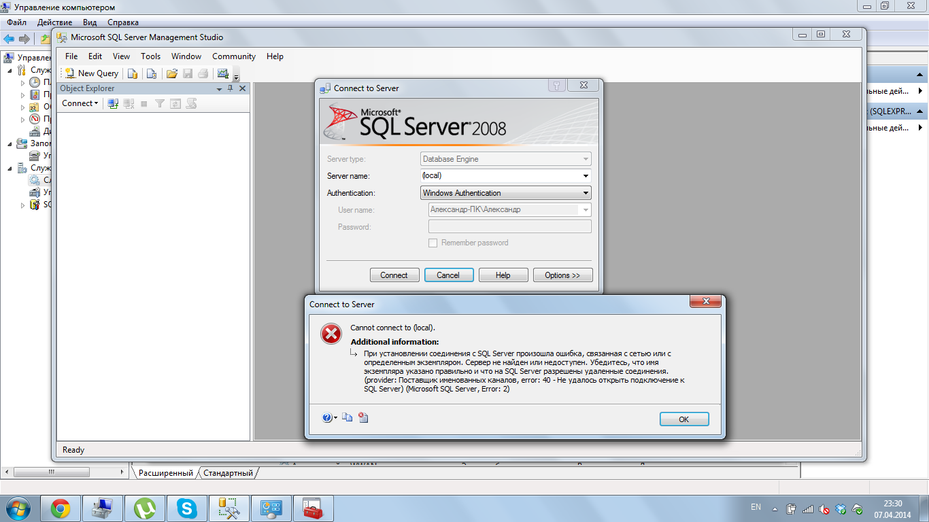Open Activity Monitor from the toolbar icon

point(222,73)
